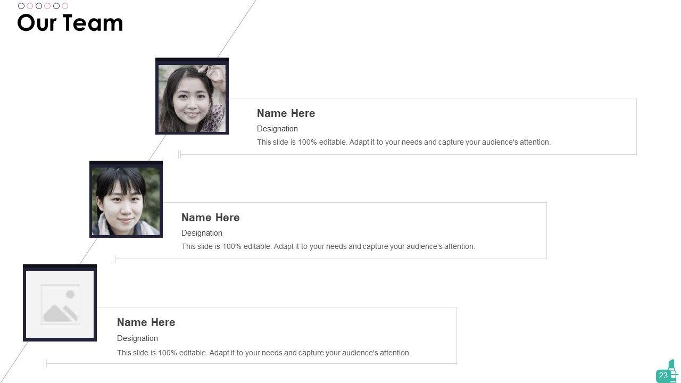This screenshot has width=681, height=383.
Task: Click the description text in the top card
Action: click(x=403, y=142)
